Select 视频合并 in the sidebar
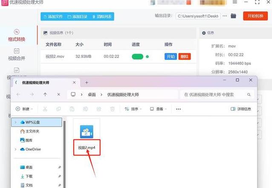Screen dimensions: 272x188 [x=17, y=54]
